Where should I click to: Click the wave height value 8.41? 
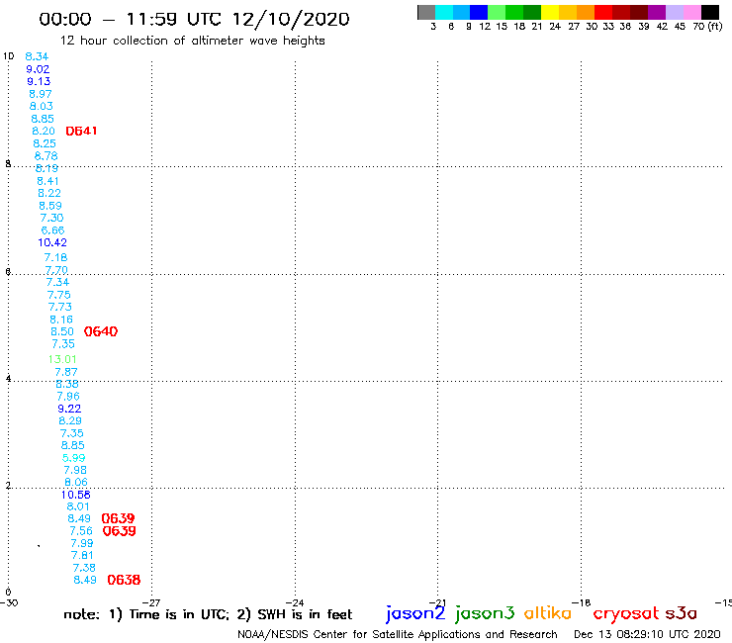tap(47, 181)
